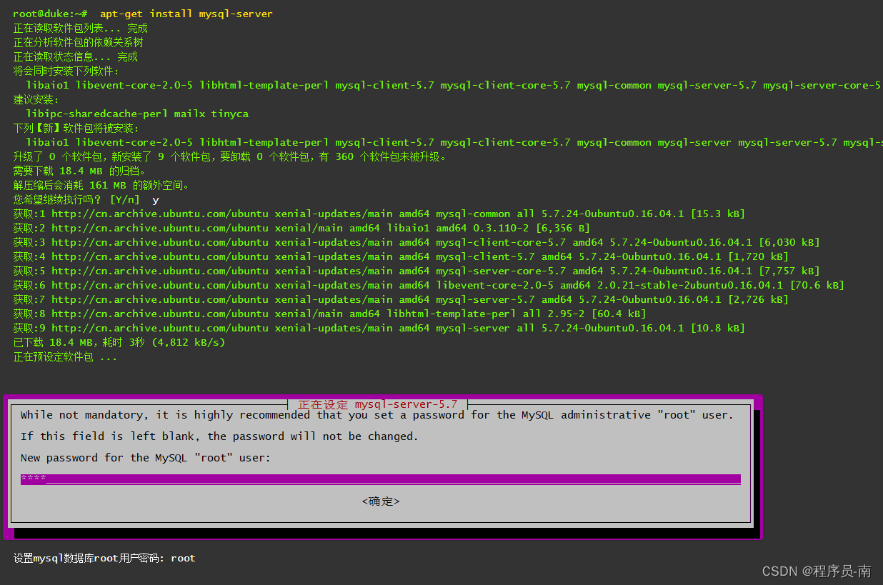The image size is (883, 585).
Task: Click 'libipc-sharedcache-perl mailx tinyca' suggested packages
Action: tap(137, 114)
